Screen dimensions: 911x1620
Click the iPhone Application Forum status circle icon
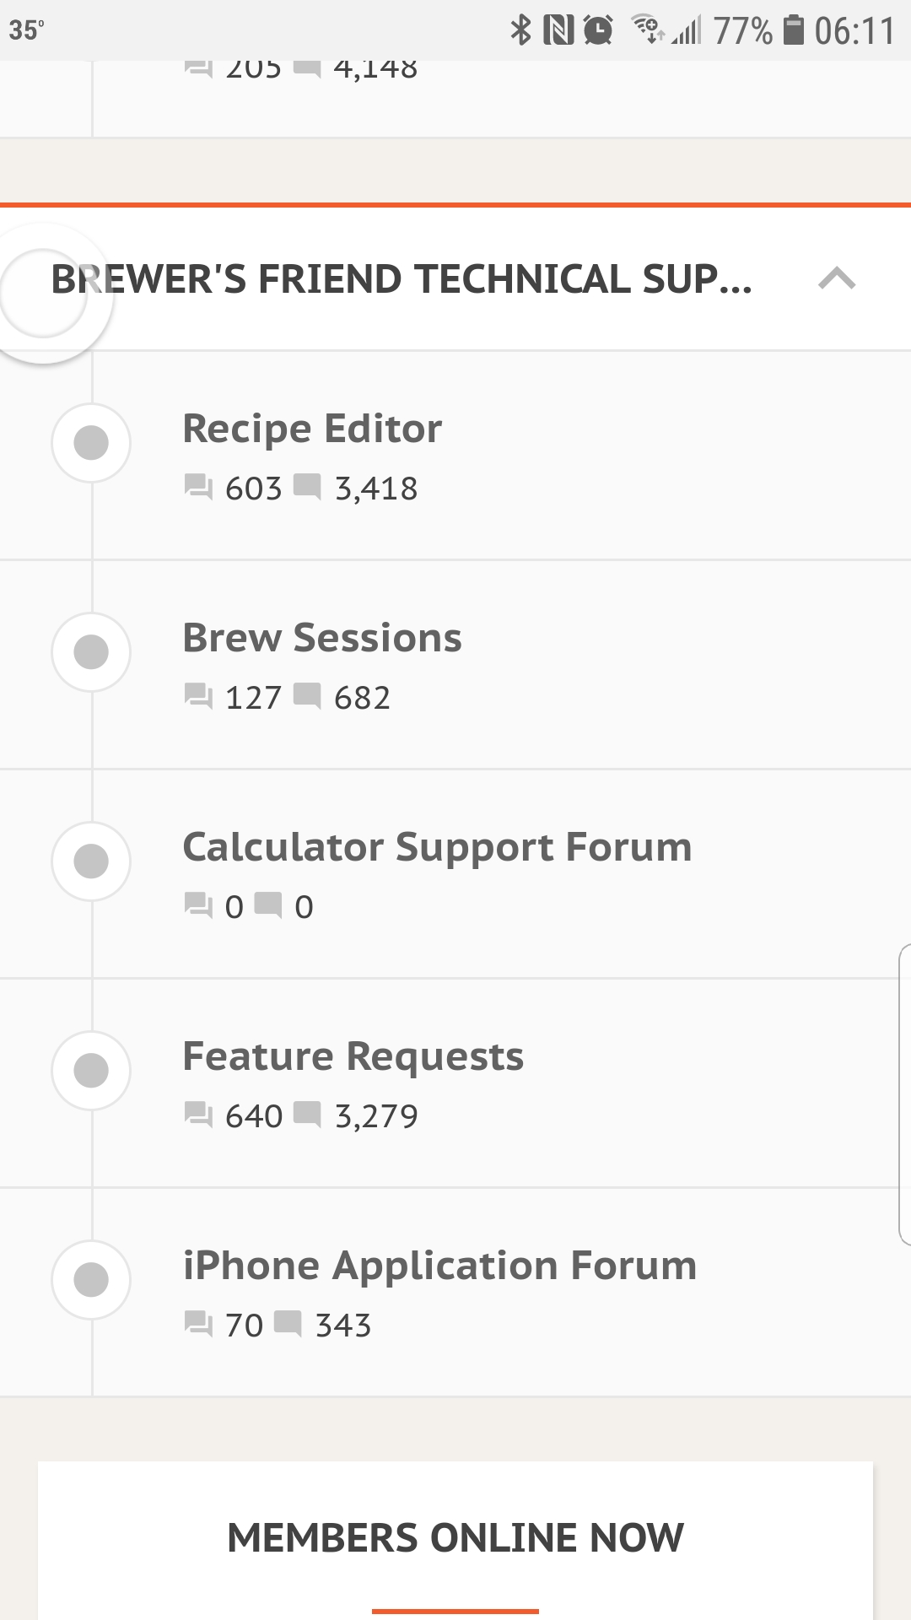click(x=91, y=1280)
